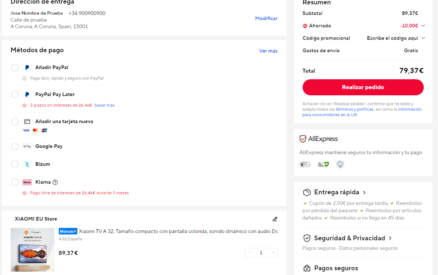Viewport: 438px width, 275px height.
Task: Click the Mastercard logo
Action: 35,130
